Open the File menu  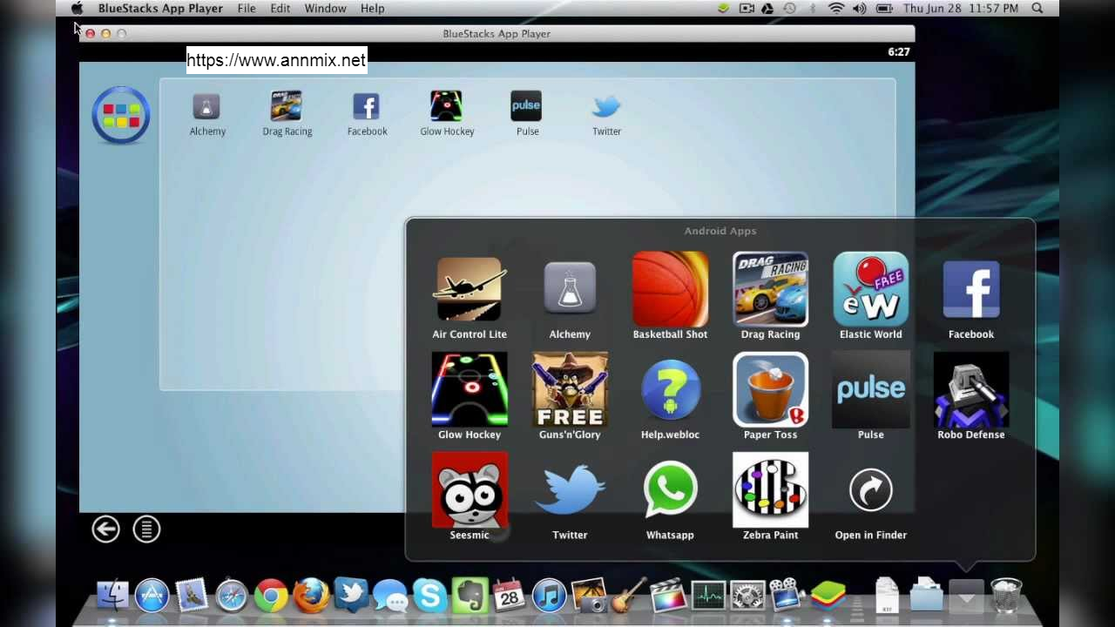[247, 8]
